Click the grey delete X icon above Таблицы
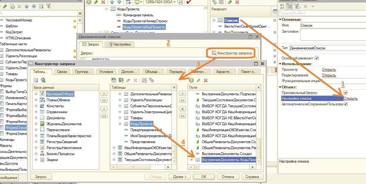Screen dimensions: 366x184 tap(135, 80)
